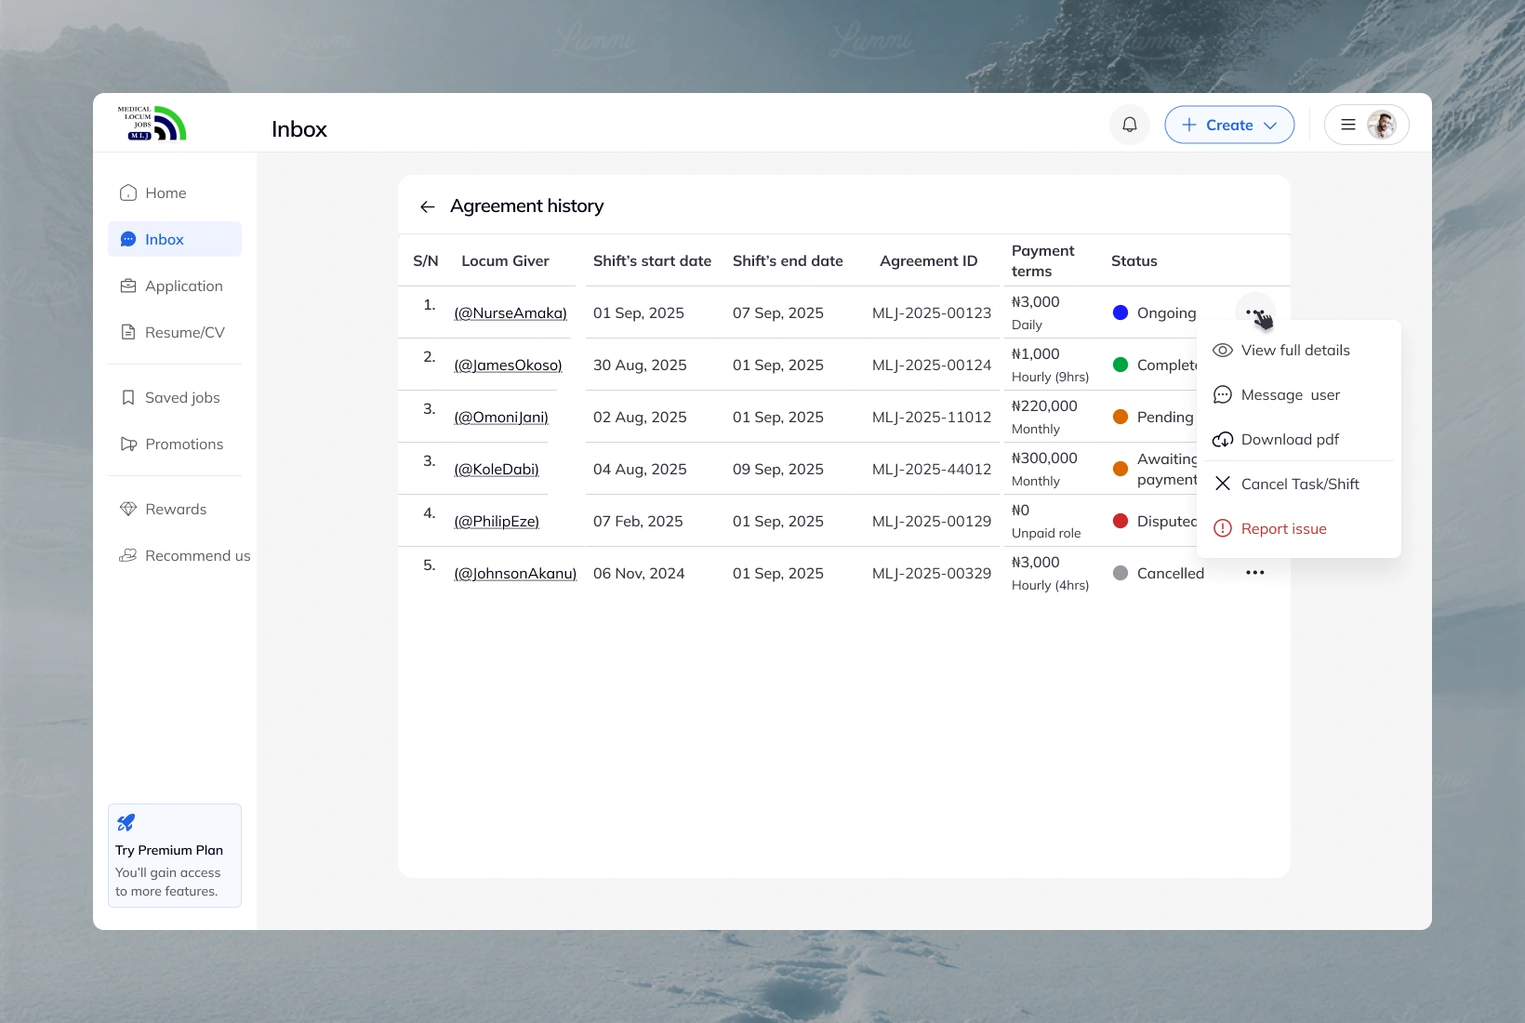Click the Try Premium Plan card
This screenshot has height=1023, width=1525.
(x=175, y=856)
